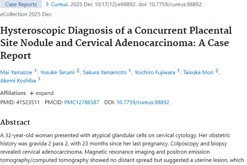Open author Yosuke Tarumi's link
This screenshot has height=165, width=247.
click(58, 73)
